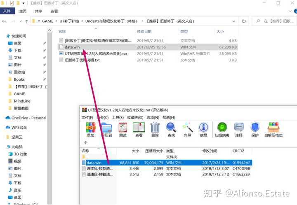Viewport: 297px width, 205px height.
Task: Click the WinRAR Add (添加) toolbar icon
Action: pyautogui.click(x=90, y=129)
